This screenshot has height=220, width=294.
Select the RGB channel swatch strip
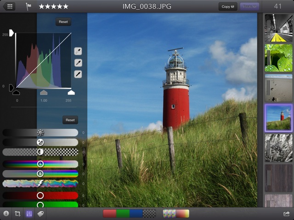point(129,214)
